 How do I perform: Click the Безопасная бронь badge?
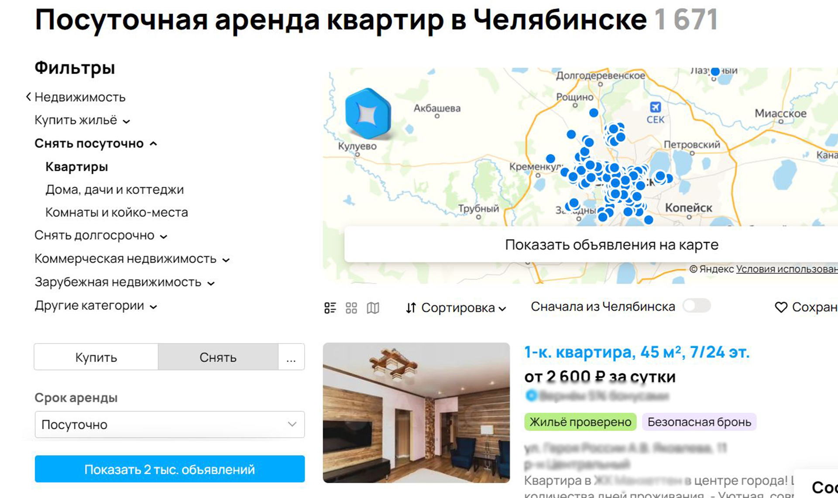click(x=699, y=422)
